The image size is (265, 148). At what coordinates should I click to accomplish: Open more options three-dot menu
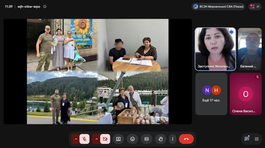(x=173, y=139)
